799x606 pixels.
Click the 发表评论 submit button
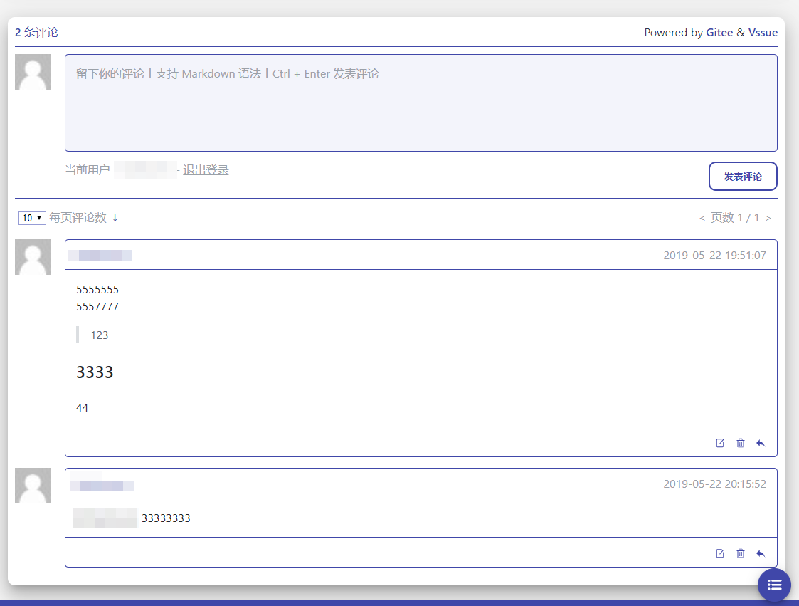coord(743,177)
